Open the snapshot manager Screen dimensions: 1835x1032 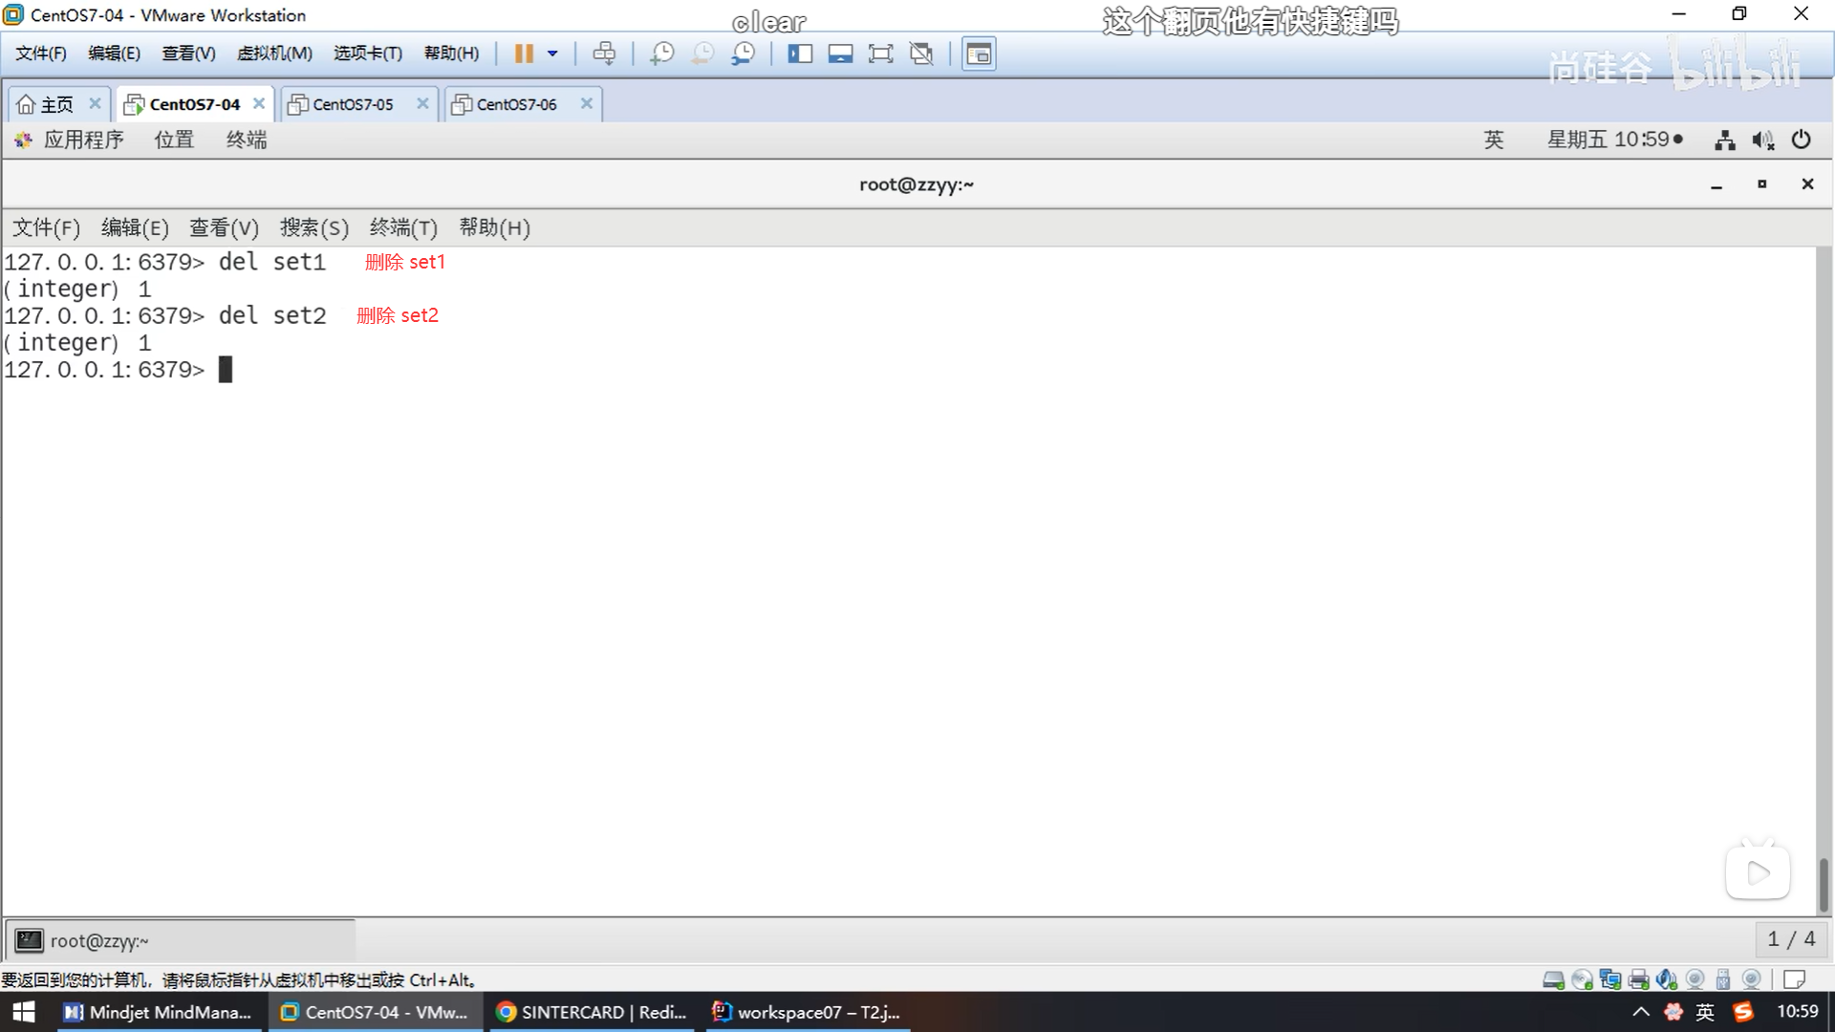click(x=743, y=54)
